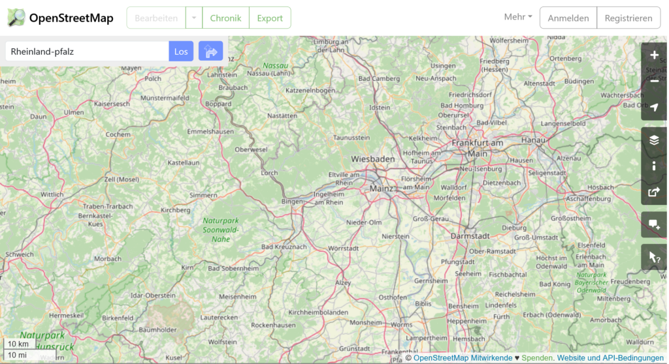
Task: Click the Wiesbaden label on the map
Action: click(372, 159)
